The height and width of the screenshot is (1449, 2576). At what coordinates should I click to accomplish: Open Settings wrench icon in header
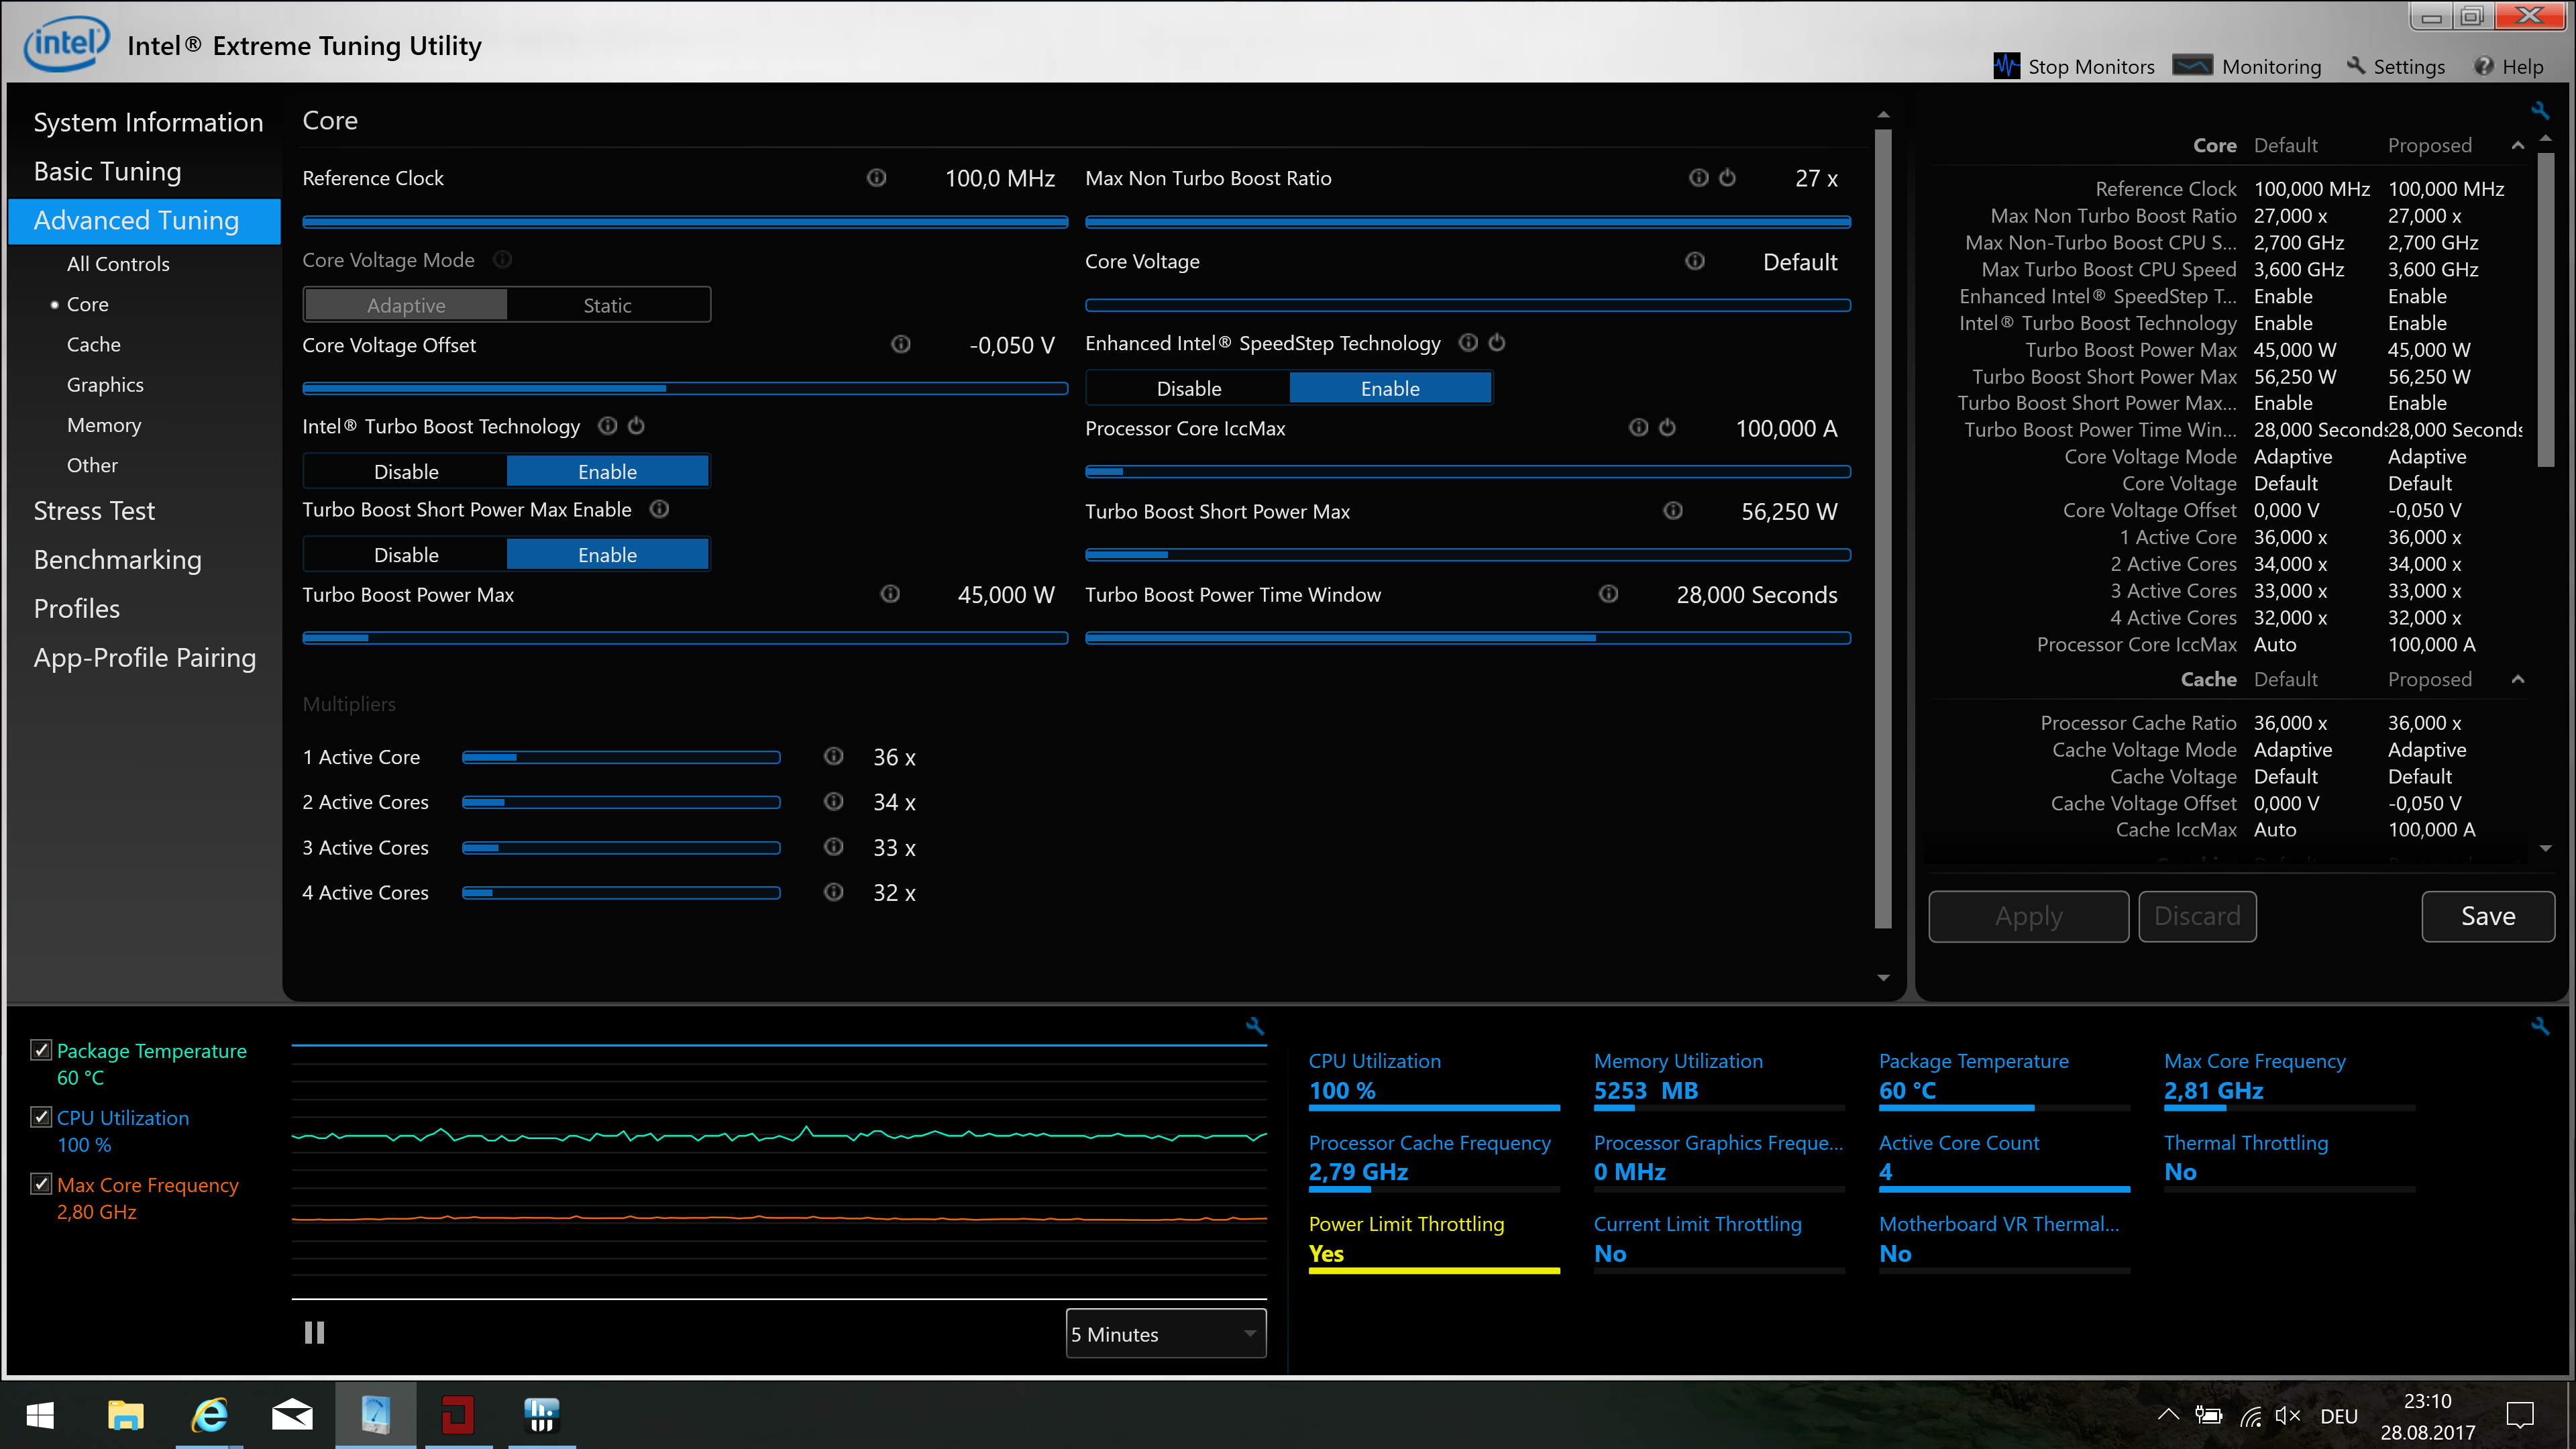[x=2356, y=66]
